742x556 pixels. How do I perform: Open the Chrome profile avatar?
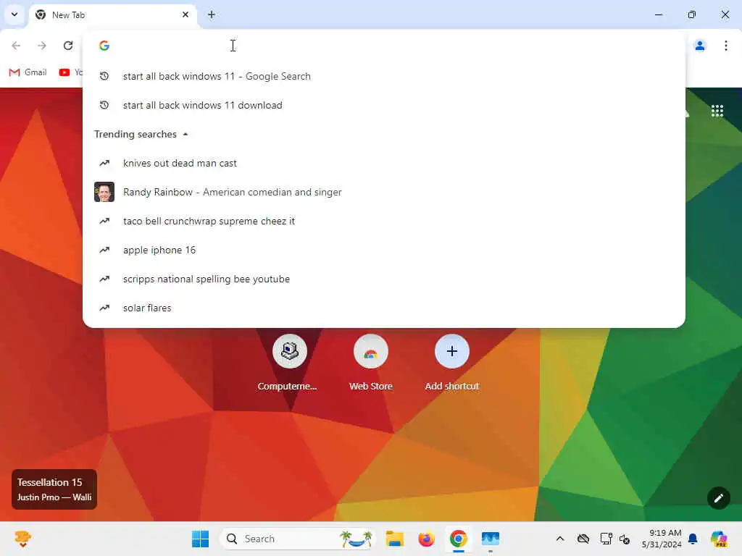click(x=699, y=46)
